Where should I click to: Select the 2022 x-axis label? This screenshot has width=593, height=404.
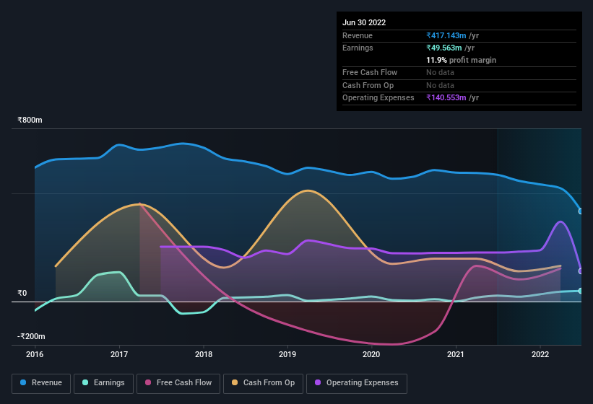(x=540, y=354)
